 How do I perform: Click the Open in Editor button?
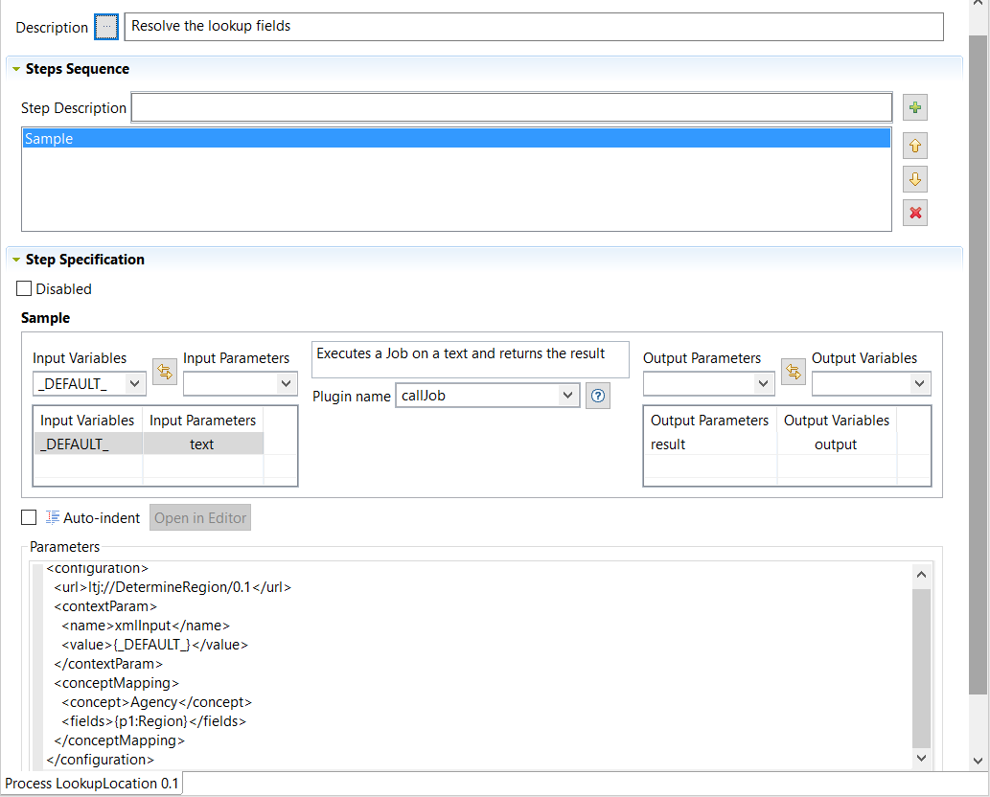click(200, 518)
